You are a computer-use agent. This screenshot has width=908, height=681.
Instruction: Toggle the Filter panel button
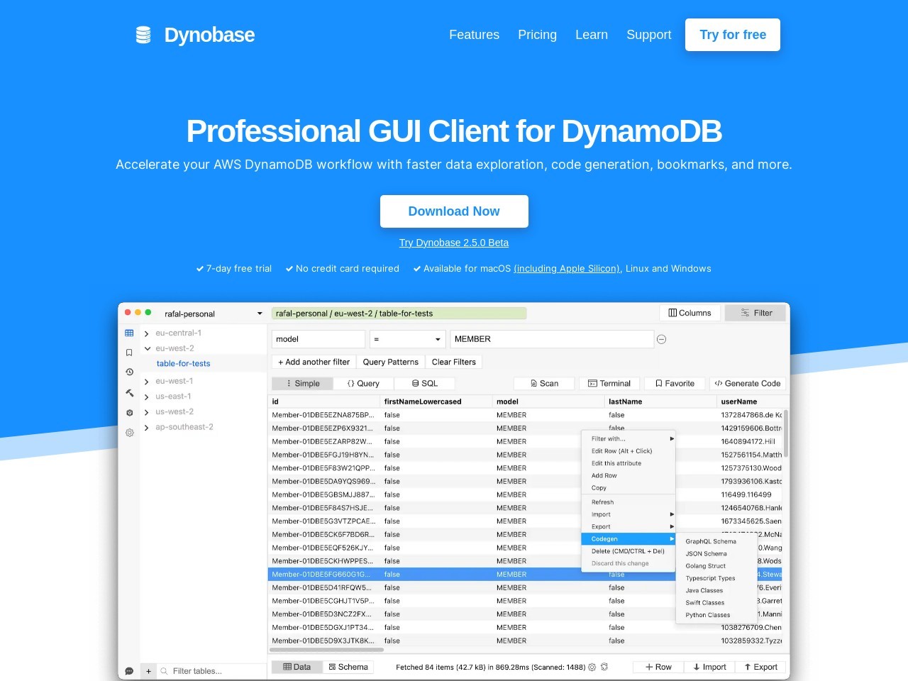(756, 313)
